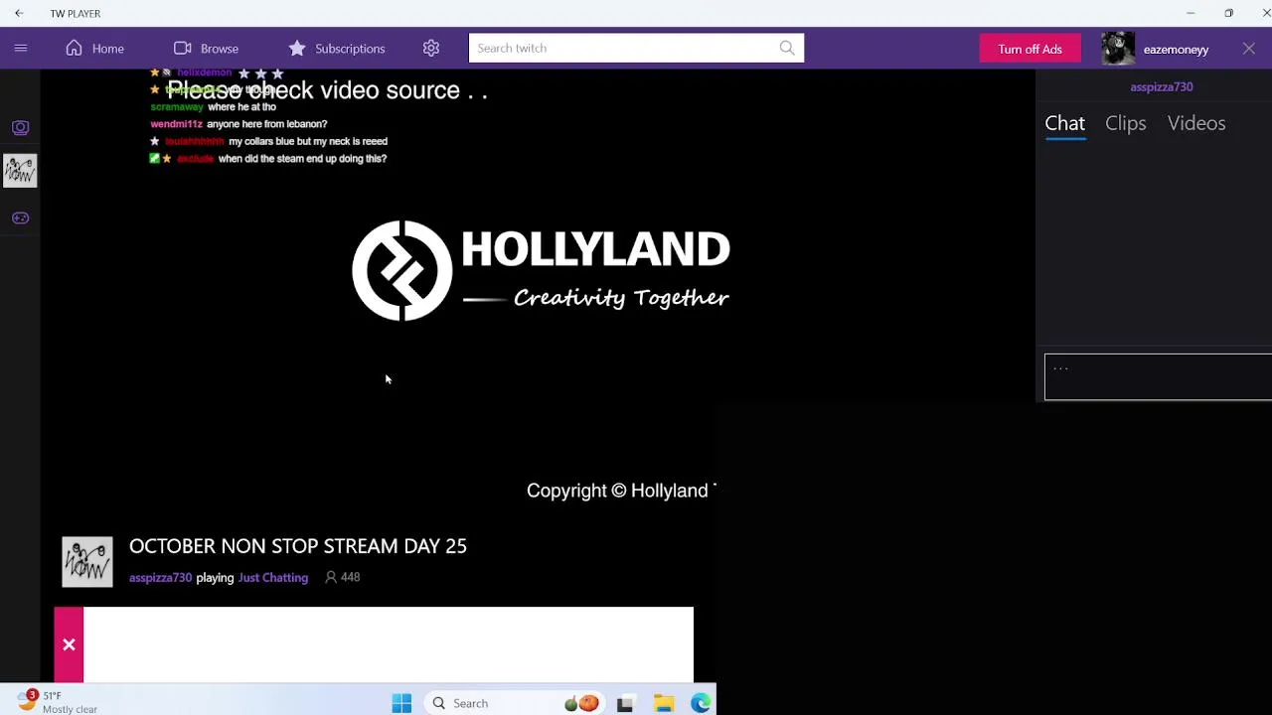Open the Browse section
This screenshot has width=1272, height=715.
tap(206, 48)
